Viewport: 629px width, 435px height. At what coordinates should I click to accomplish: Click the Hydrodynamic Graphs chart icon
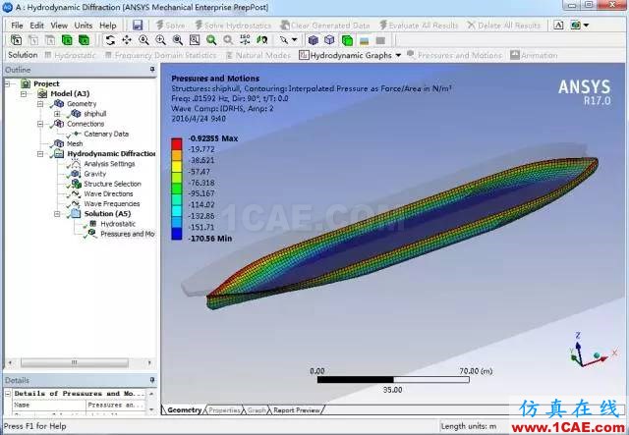tap(304, 55)
